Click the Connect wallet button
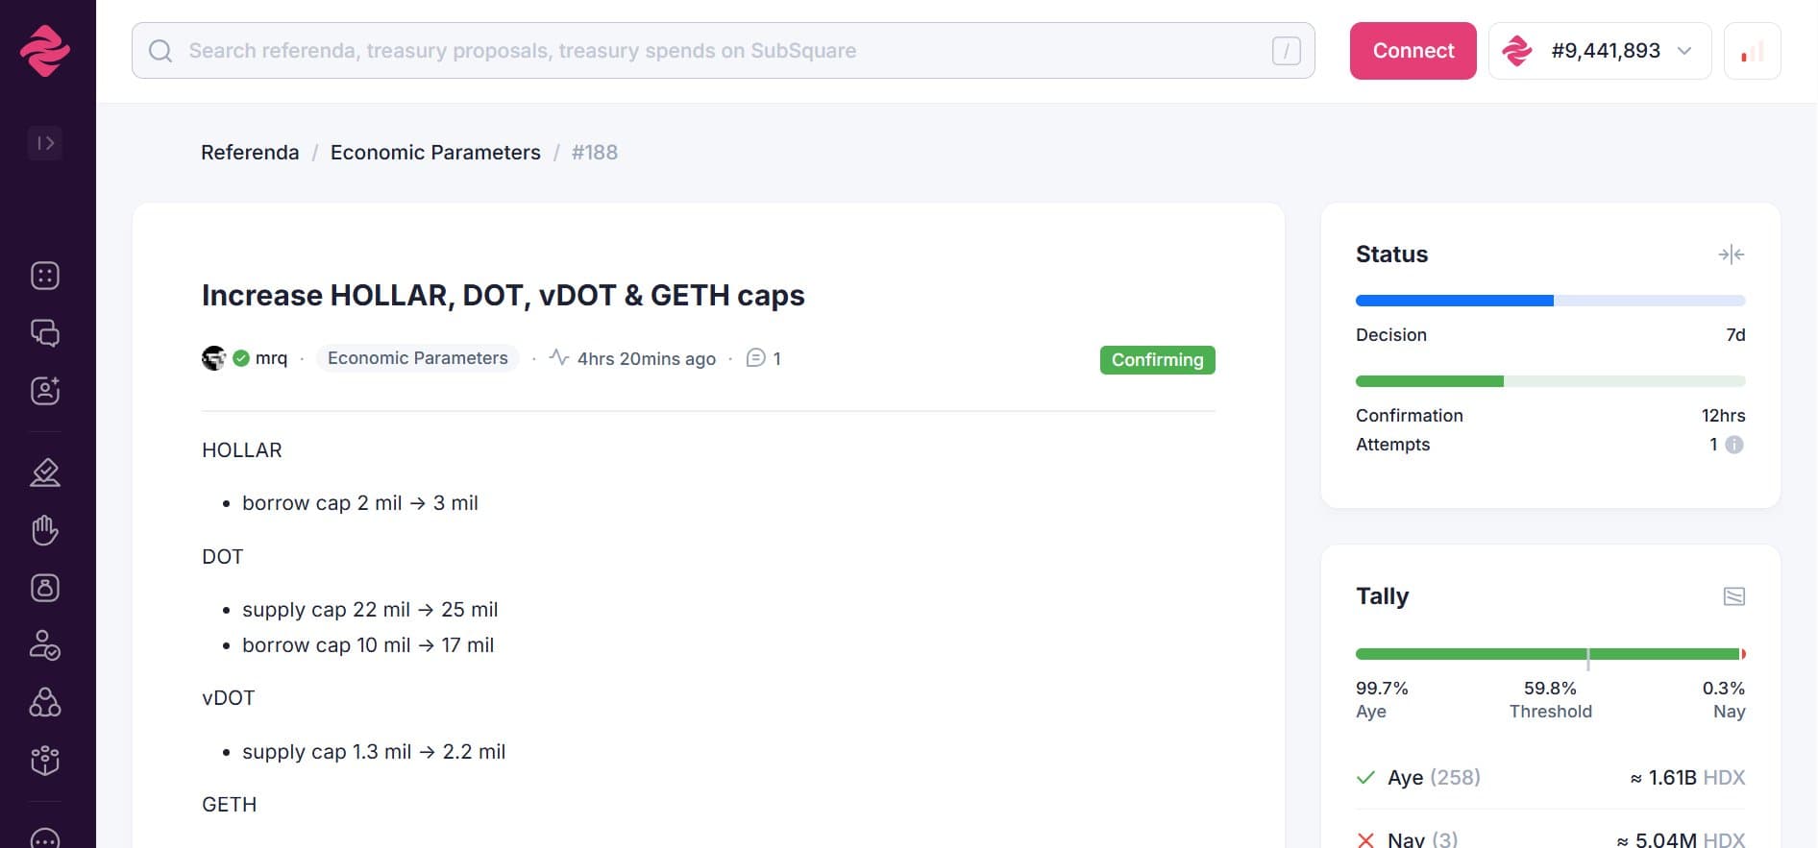Viewport: 1818px width, 848px height. tap(1413, 51)
